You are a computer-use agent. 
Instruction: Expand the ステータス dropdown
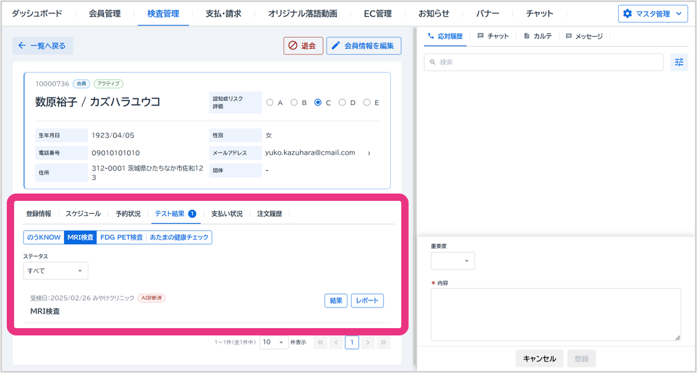click(x=56, y=271)
